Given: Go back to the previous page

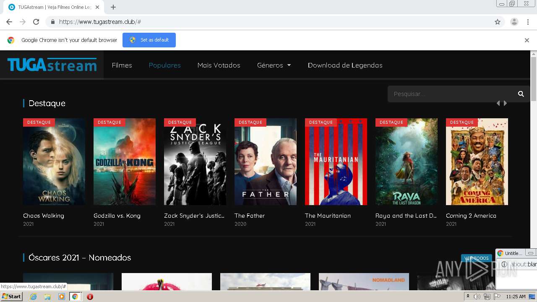Looking at the screenshot, I should click(x=9, y=22).
